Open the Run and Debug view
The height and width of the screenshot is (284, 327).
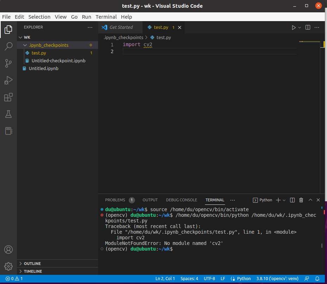point(8,80)
